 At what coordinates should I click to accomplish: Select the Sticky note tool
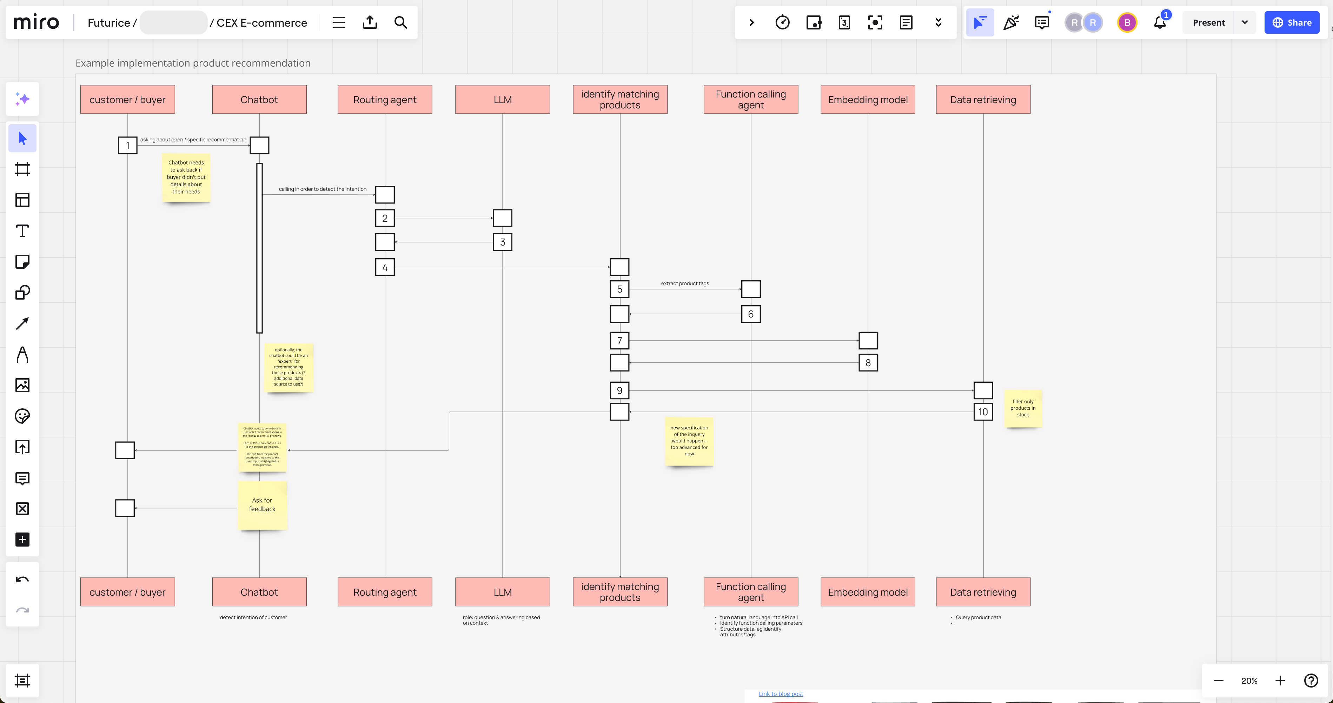click(x=22, y=262)
